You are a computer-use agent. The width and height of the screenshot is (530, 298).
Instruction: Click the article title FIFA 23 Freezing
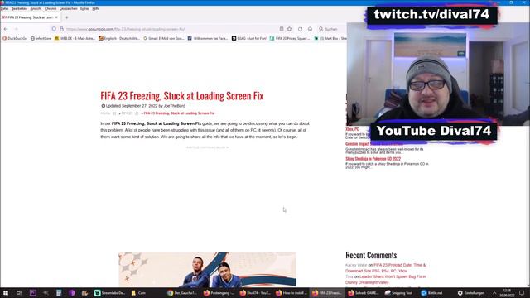tap(182, 96)
